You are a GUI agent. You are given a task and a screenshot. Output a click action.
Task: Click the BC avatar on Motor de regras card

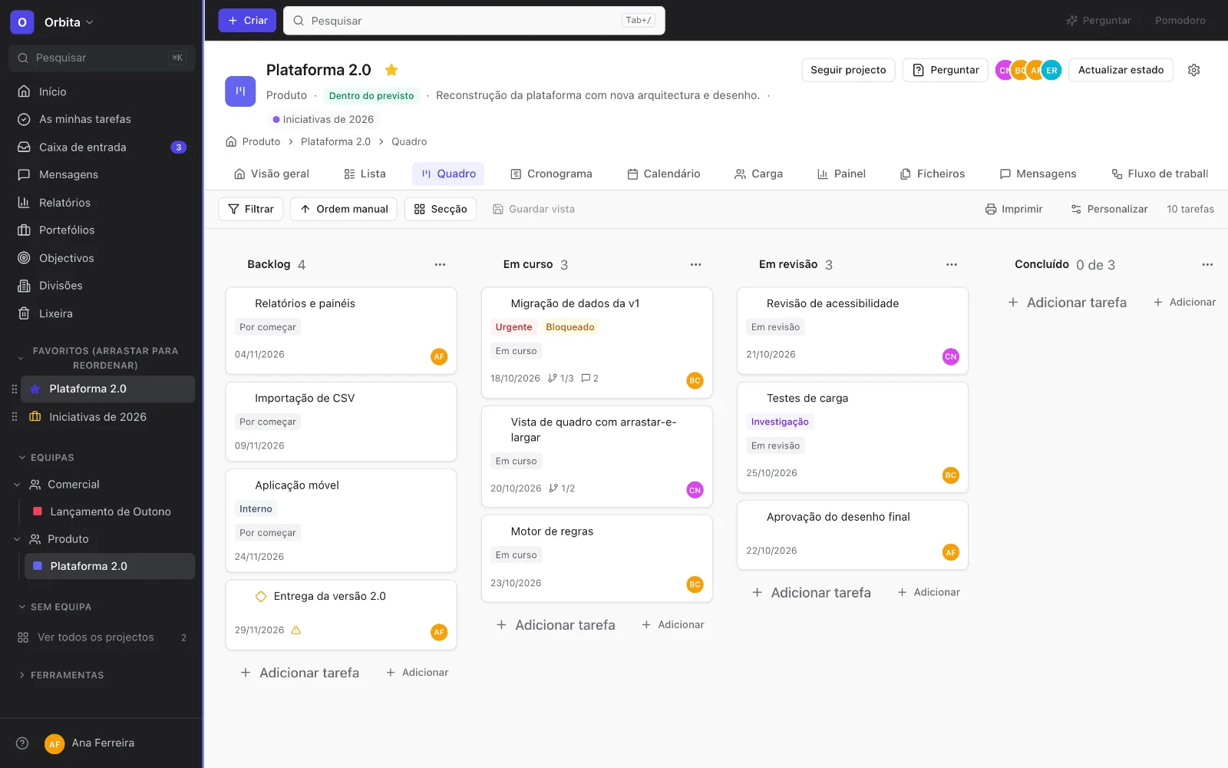point(695,584)
